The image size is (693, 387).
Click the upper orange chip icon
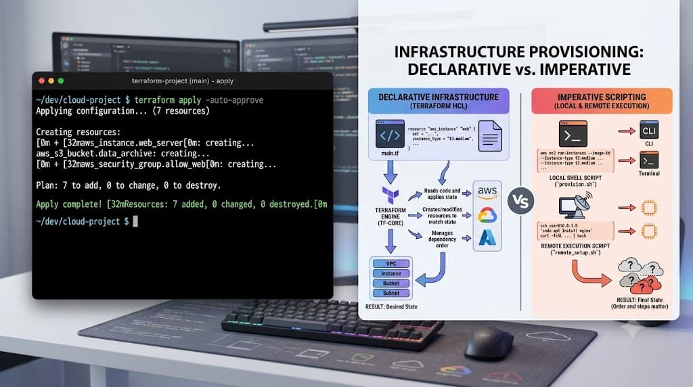click(649, 208)
